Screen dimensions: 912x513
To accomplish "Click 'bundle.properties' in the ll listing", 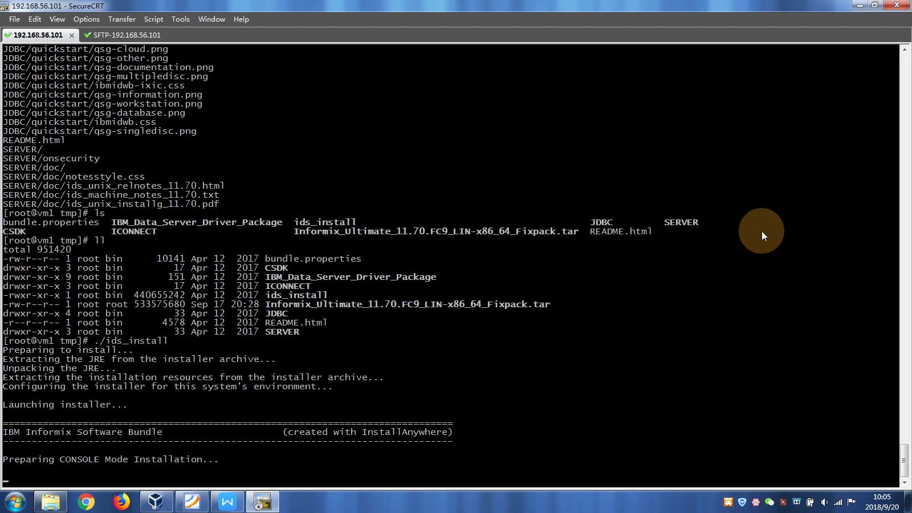I will pos(313,259).
